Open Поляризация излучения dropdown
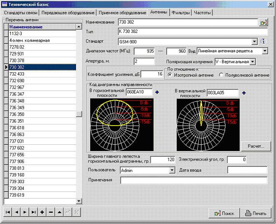This screenshot has width=276, height=224. [x=253, y=62]
